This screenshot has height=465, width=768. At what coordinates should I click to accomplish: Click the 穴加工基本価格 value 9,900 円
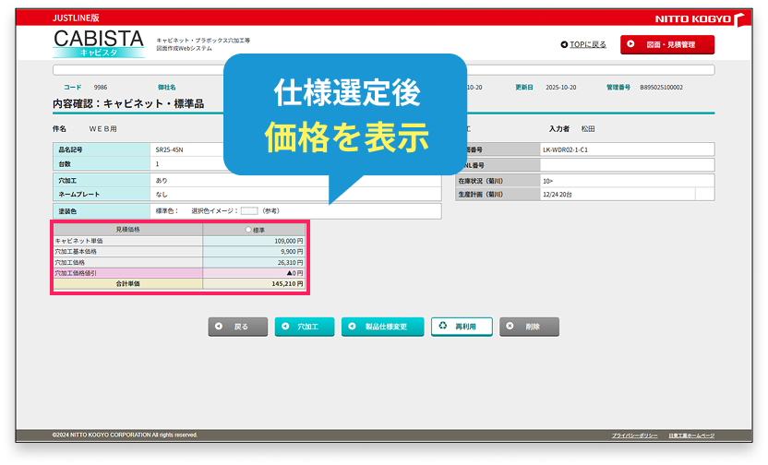coord(292,252)
